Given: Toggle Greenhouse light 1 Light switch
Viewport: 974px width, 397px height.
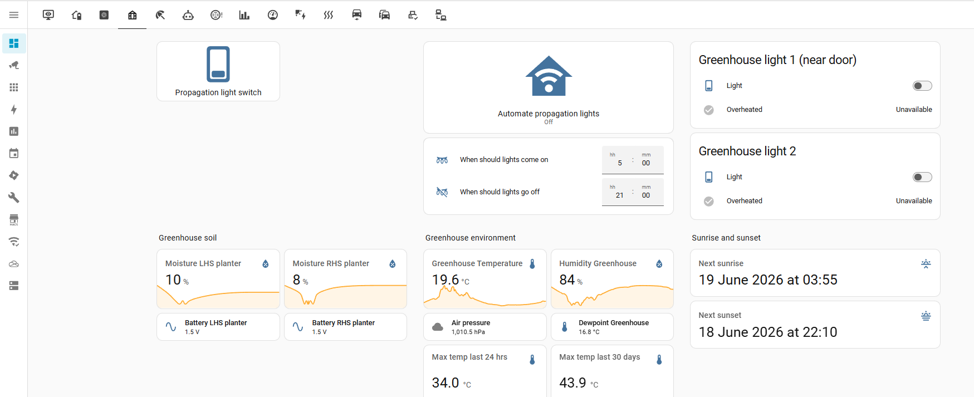Looking at the screenshot, I should tap(922, 86).
